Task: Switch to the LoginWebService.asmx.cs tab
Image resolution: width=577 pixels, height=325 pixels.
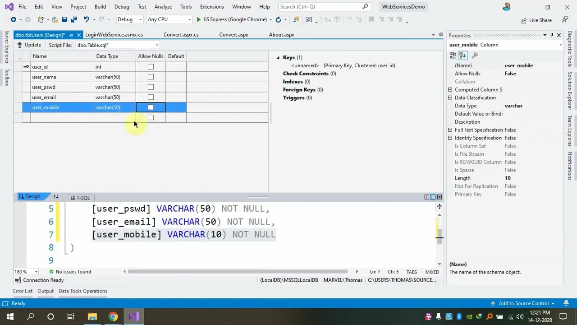Action: tap(114, 35)
